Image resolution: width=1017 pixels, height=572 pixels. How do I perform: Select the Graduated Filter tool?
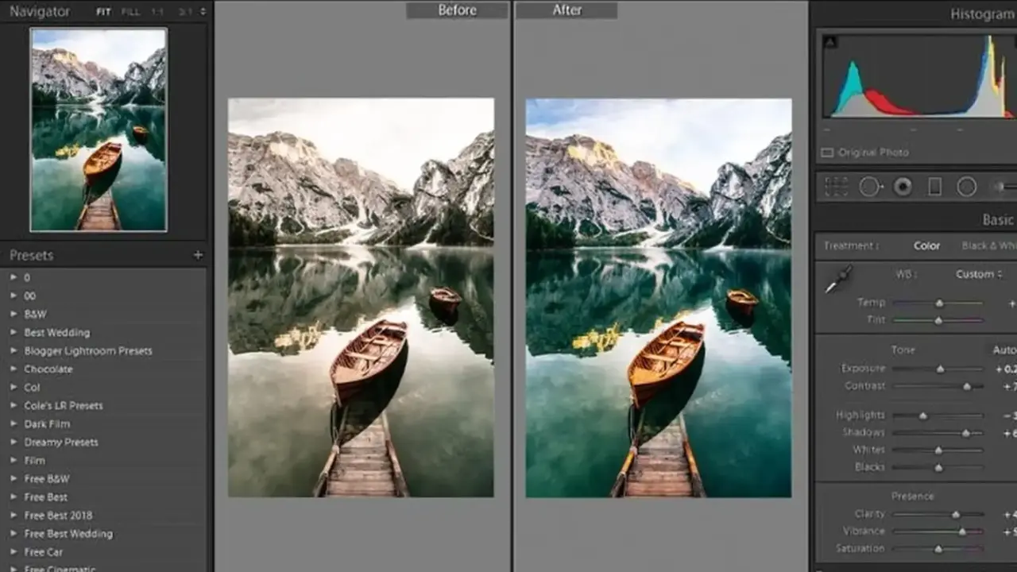(935, 187)
